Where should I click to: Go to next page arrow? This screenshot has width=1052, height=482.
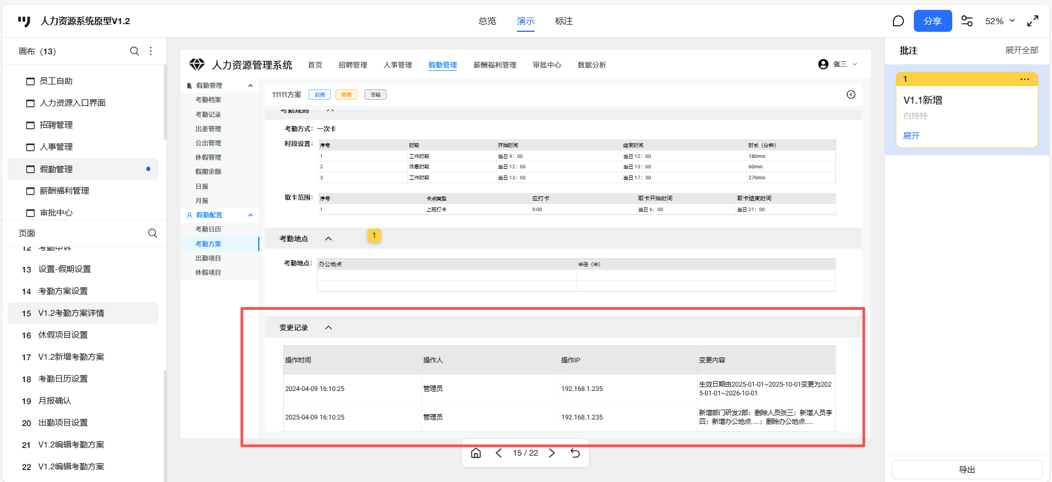click(552, 453)
